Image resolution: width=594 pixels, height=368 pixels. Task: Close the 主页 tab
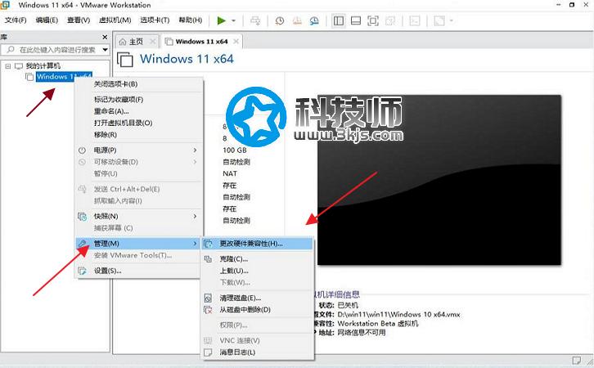point(153,41)
